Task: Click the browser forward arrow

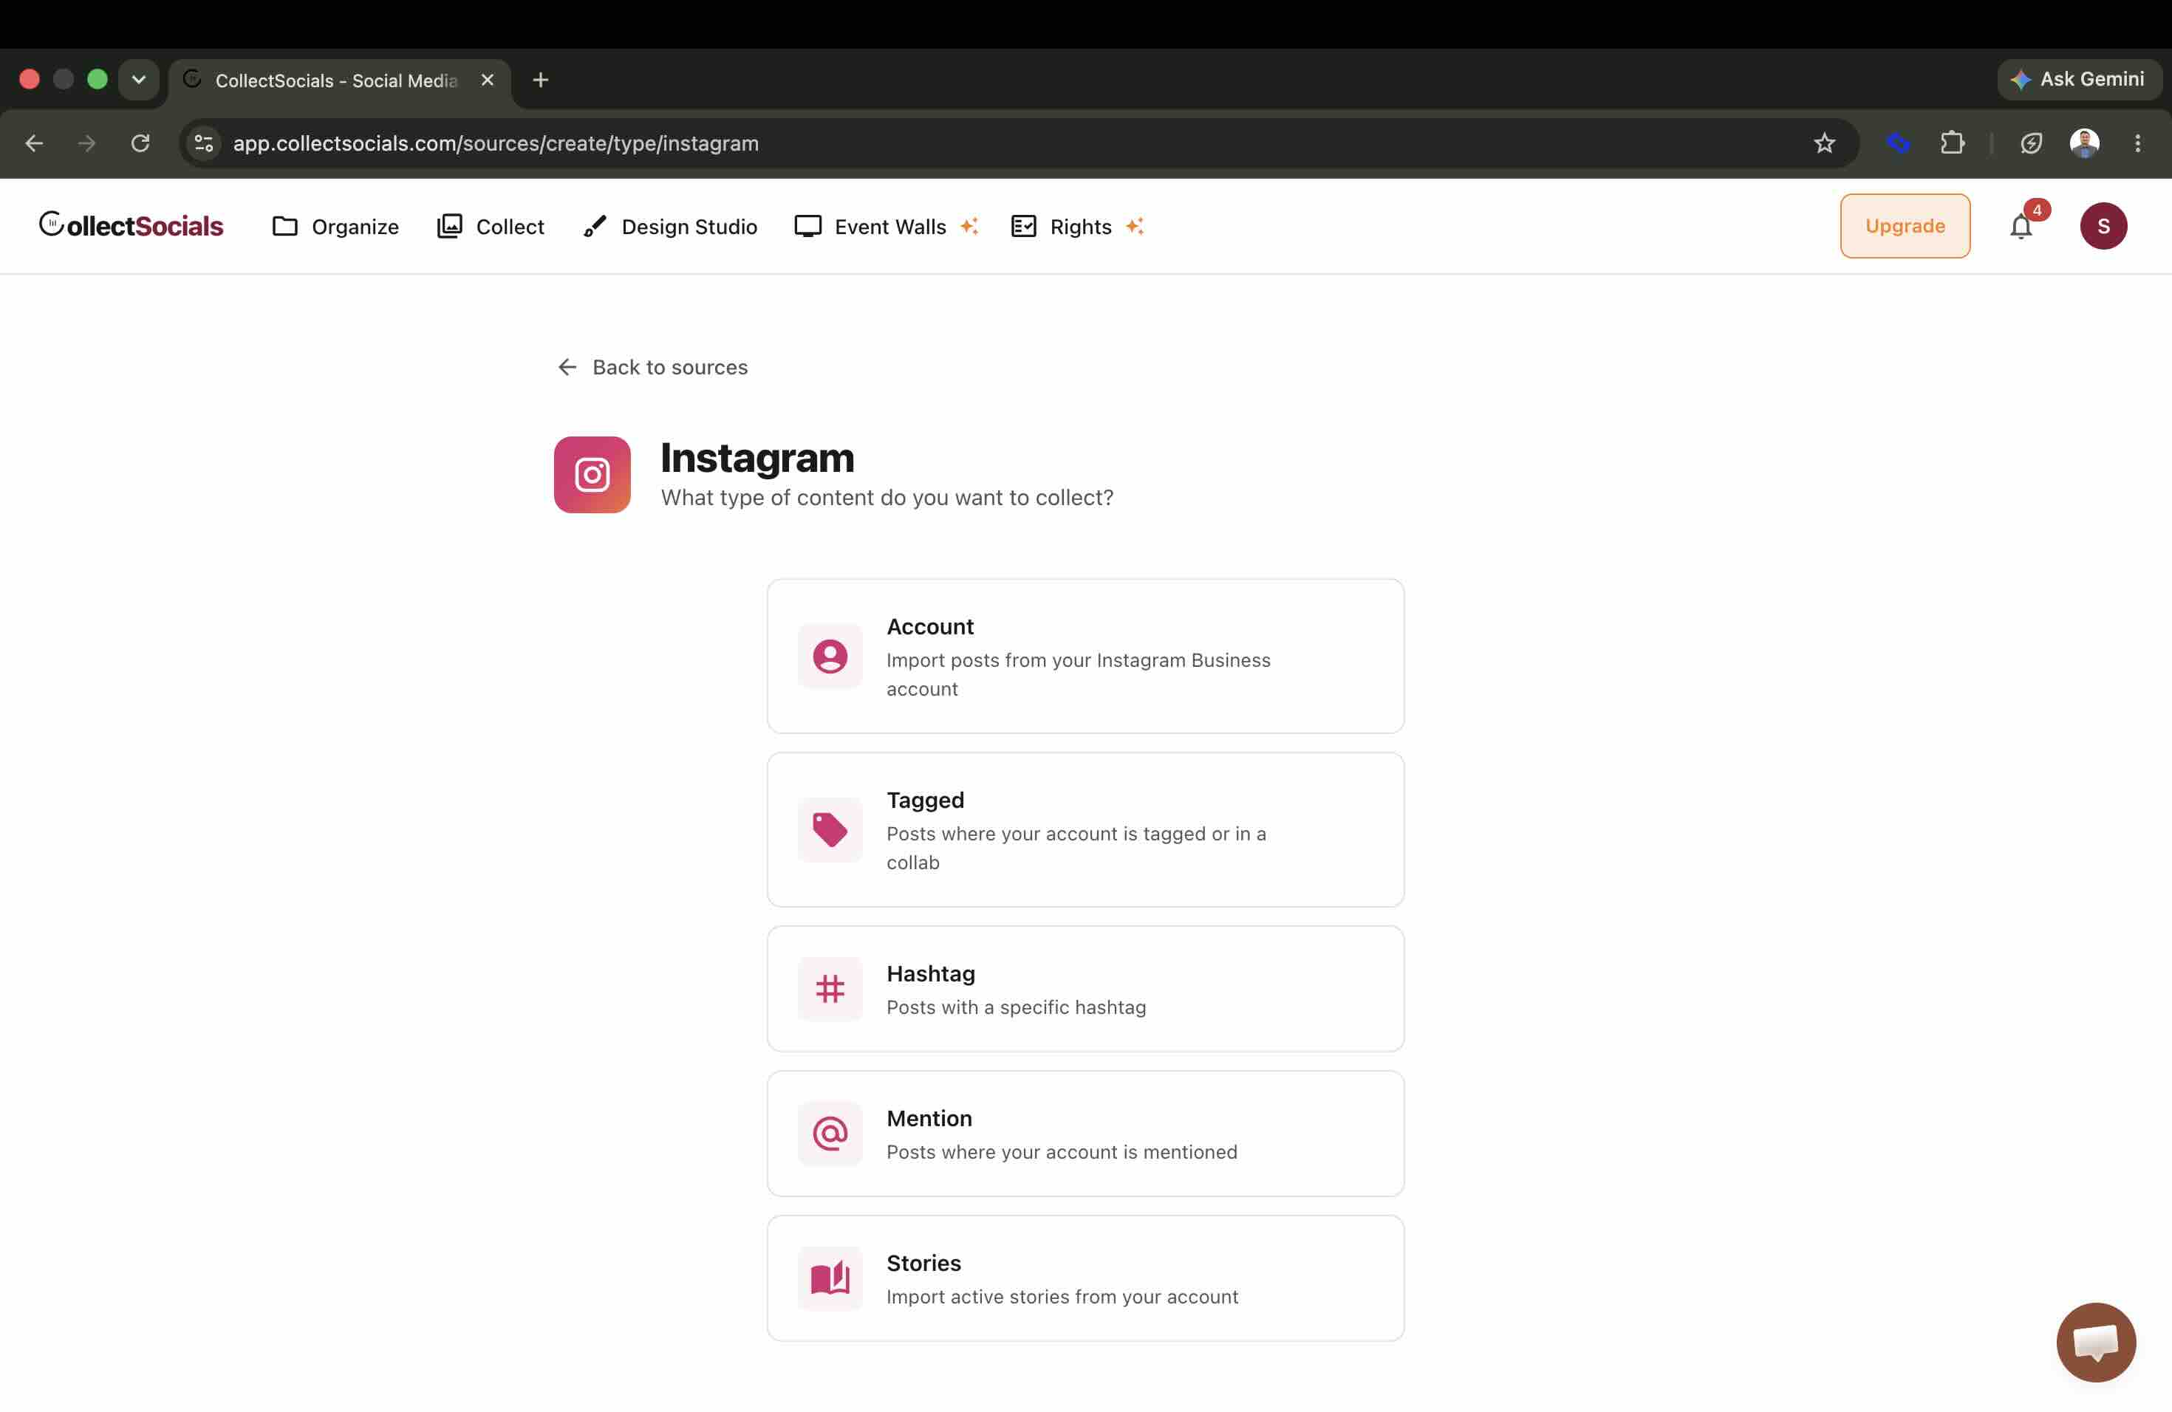Action: coord(86,143)
